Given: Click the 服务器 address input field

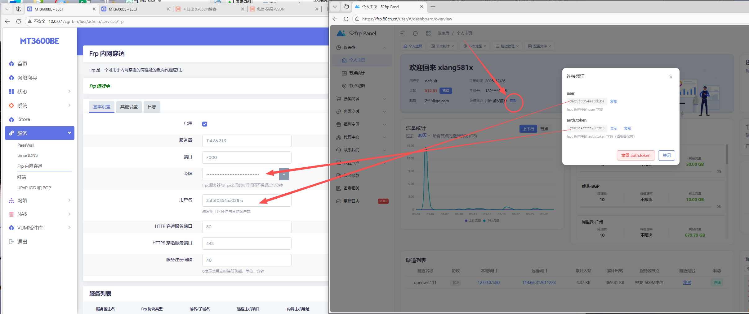Looking at the screenshot, I should click(247, 141).
